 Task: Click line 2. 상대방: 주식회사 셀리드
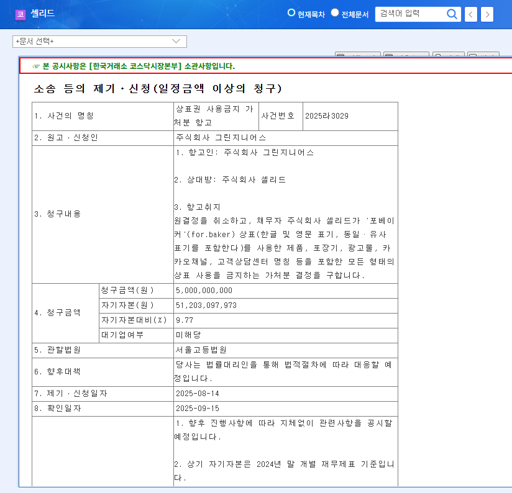pos(230,180)
